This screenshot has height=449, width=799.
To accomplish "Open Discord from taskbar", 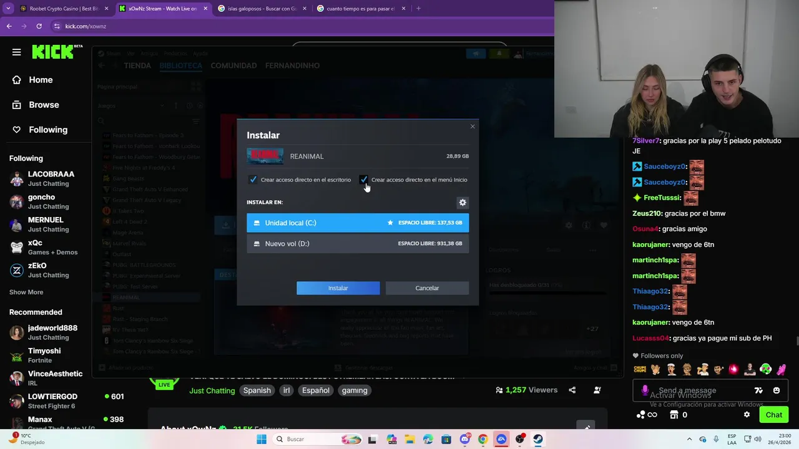I will (x=464, y=439).
